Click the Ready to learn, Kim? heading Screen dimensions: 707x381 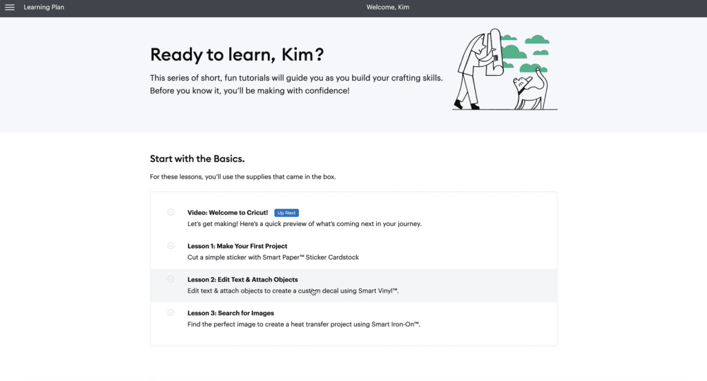click(237, 54)
